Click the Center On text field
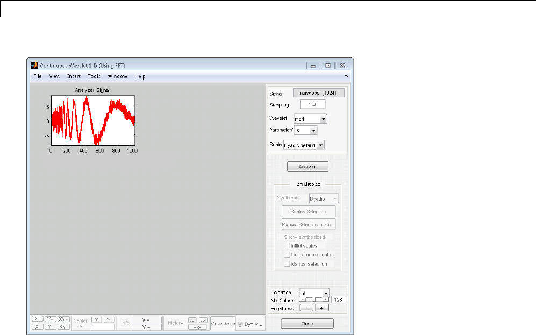Image resolution: width=536 pixels, height=335 pixels. click(x=103, y=327)
